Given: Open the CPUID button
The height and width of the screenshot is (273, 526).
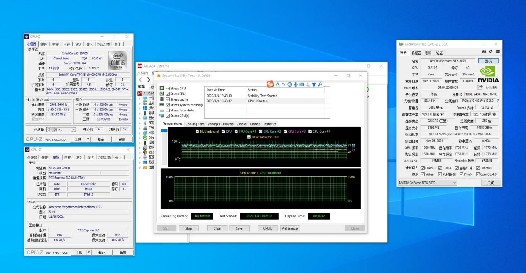Looking at the screenshot, I should [268, 228].
